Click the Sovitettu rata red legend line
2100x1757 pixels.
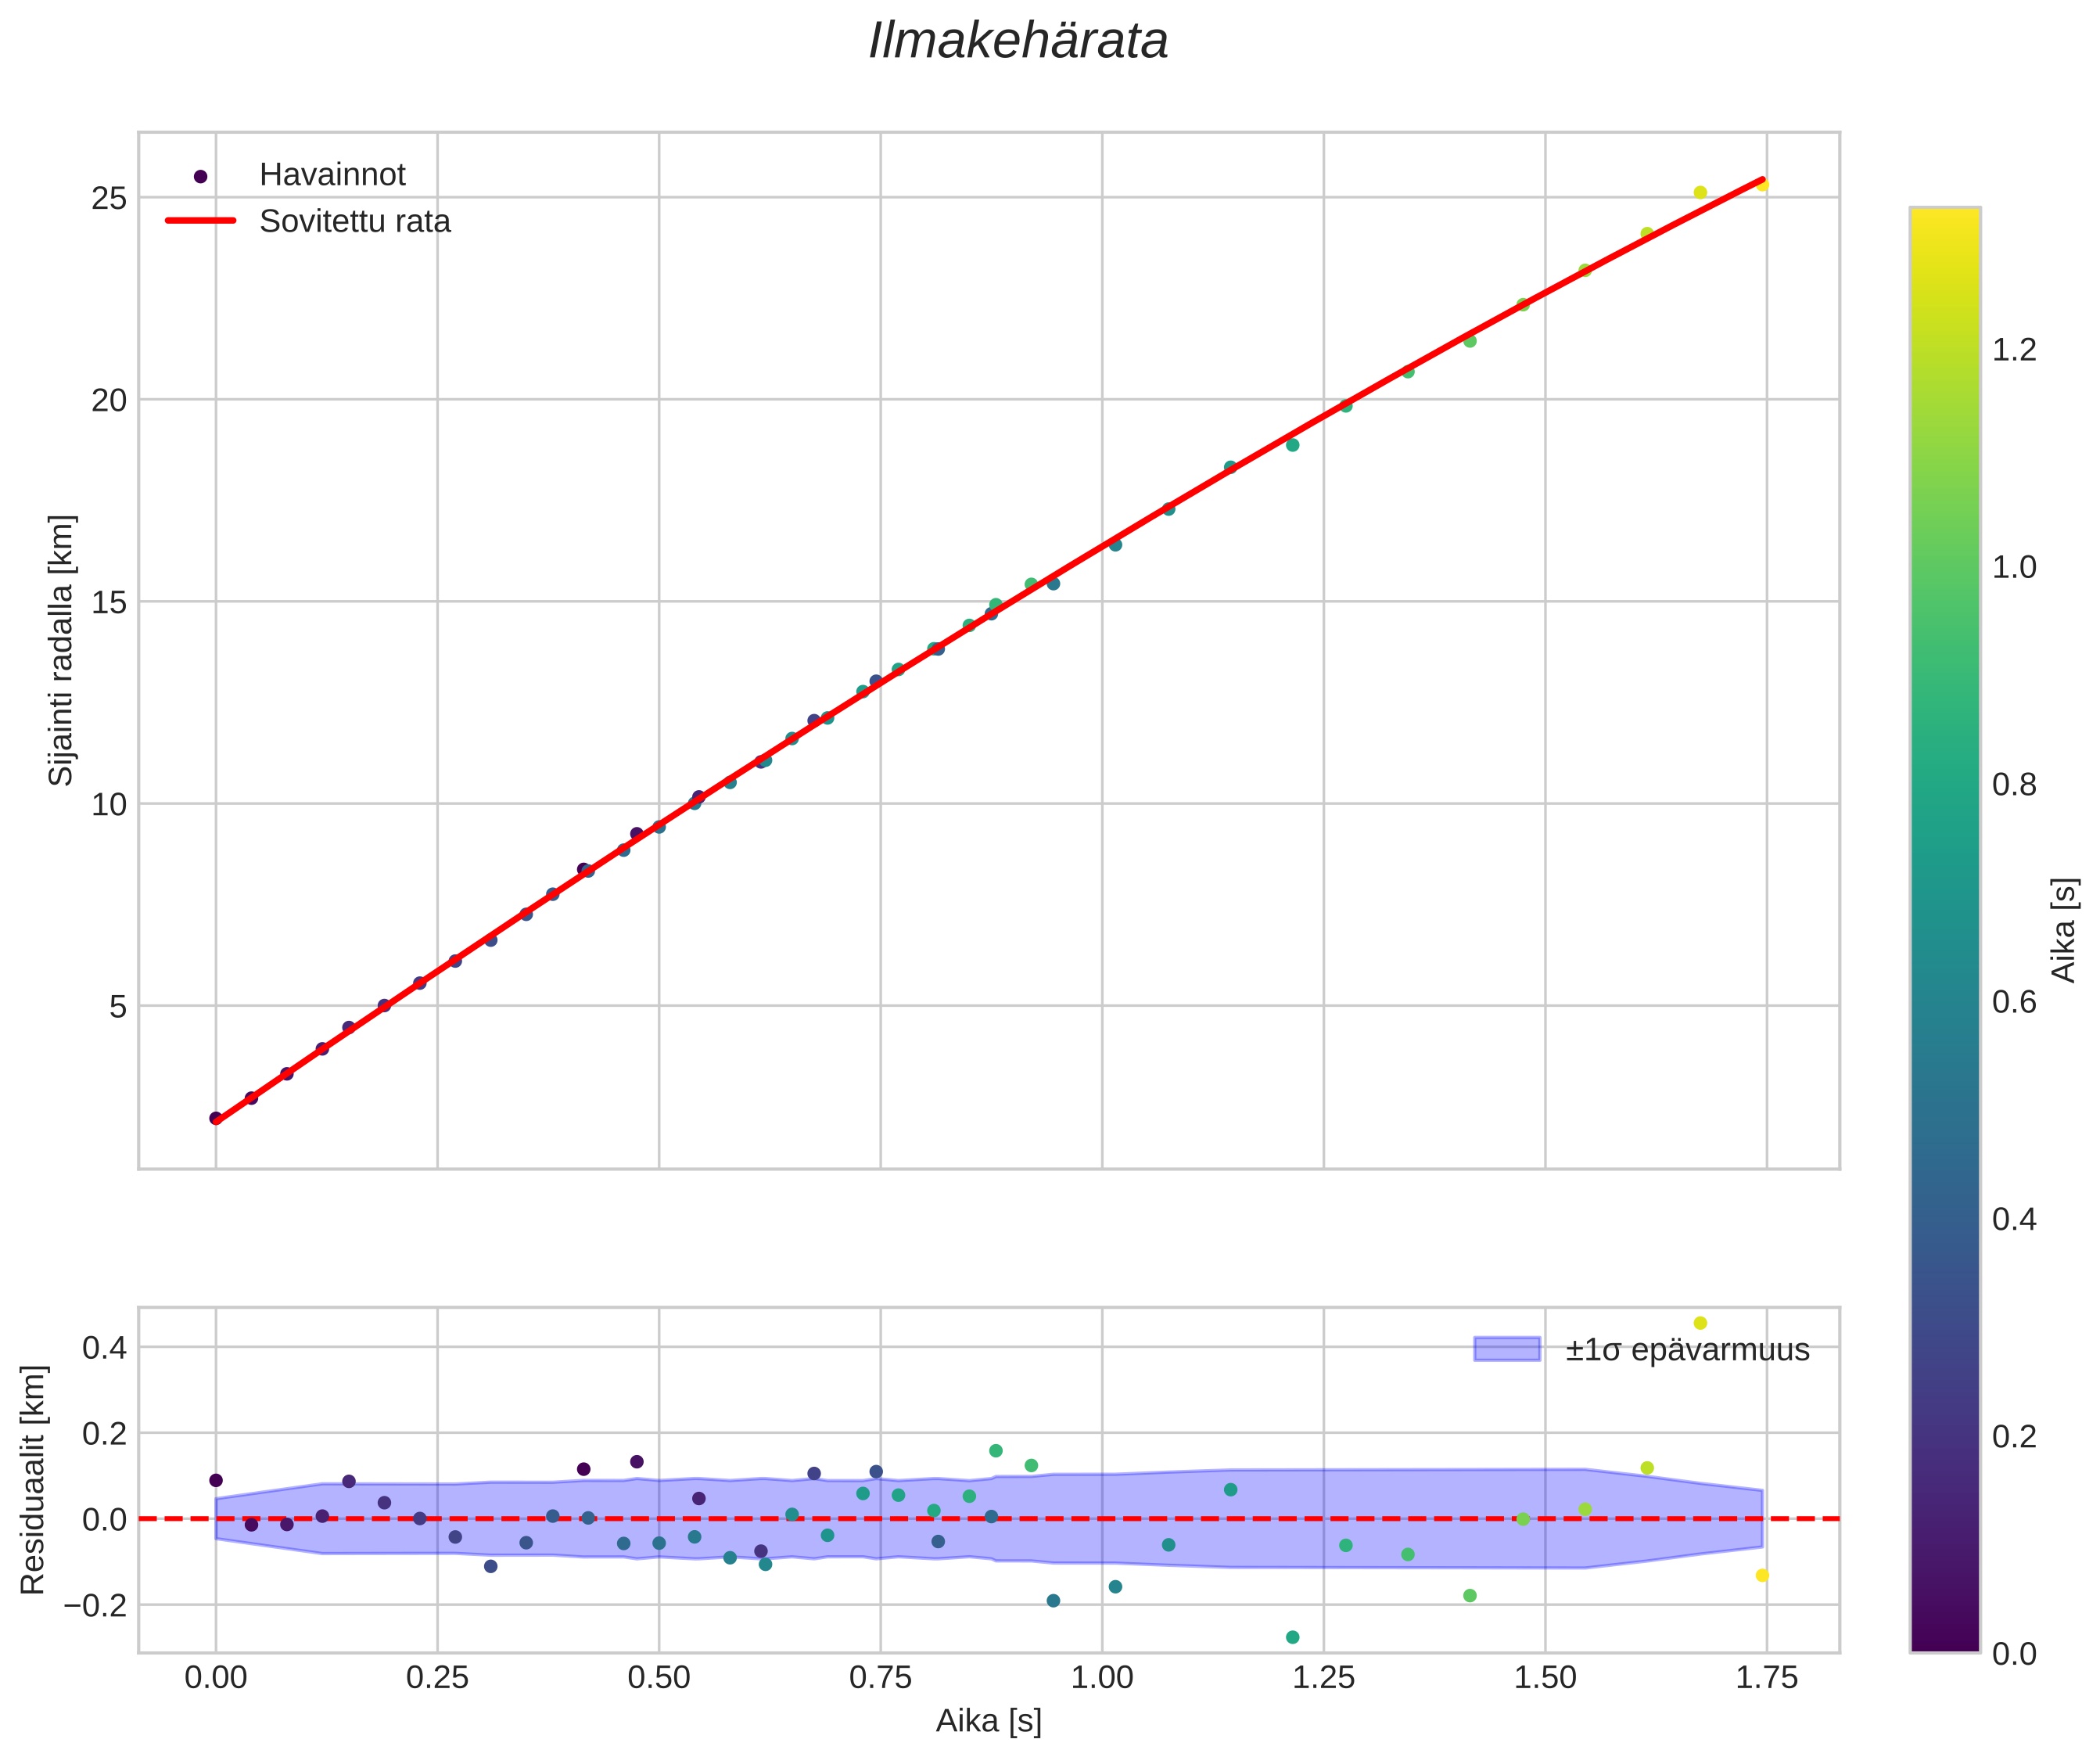click(x=201, y=221)
